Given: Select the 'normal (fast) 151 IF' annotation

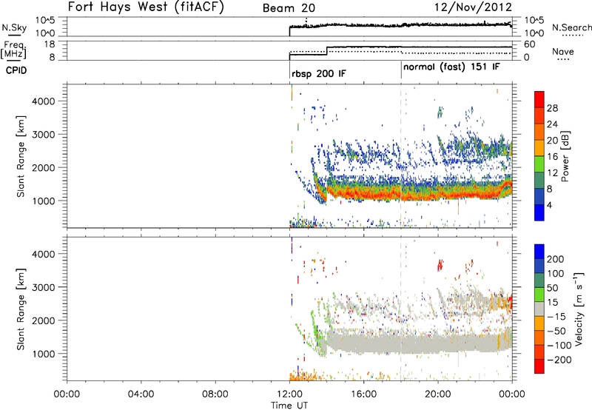Looking at the screenshot, I should (451, 67).
